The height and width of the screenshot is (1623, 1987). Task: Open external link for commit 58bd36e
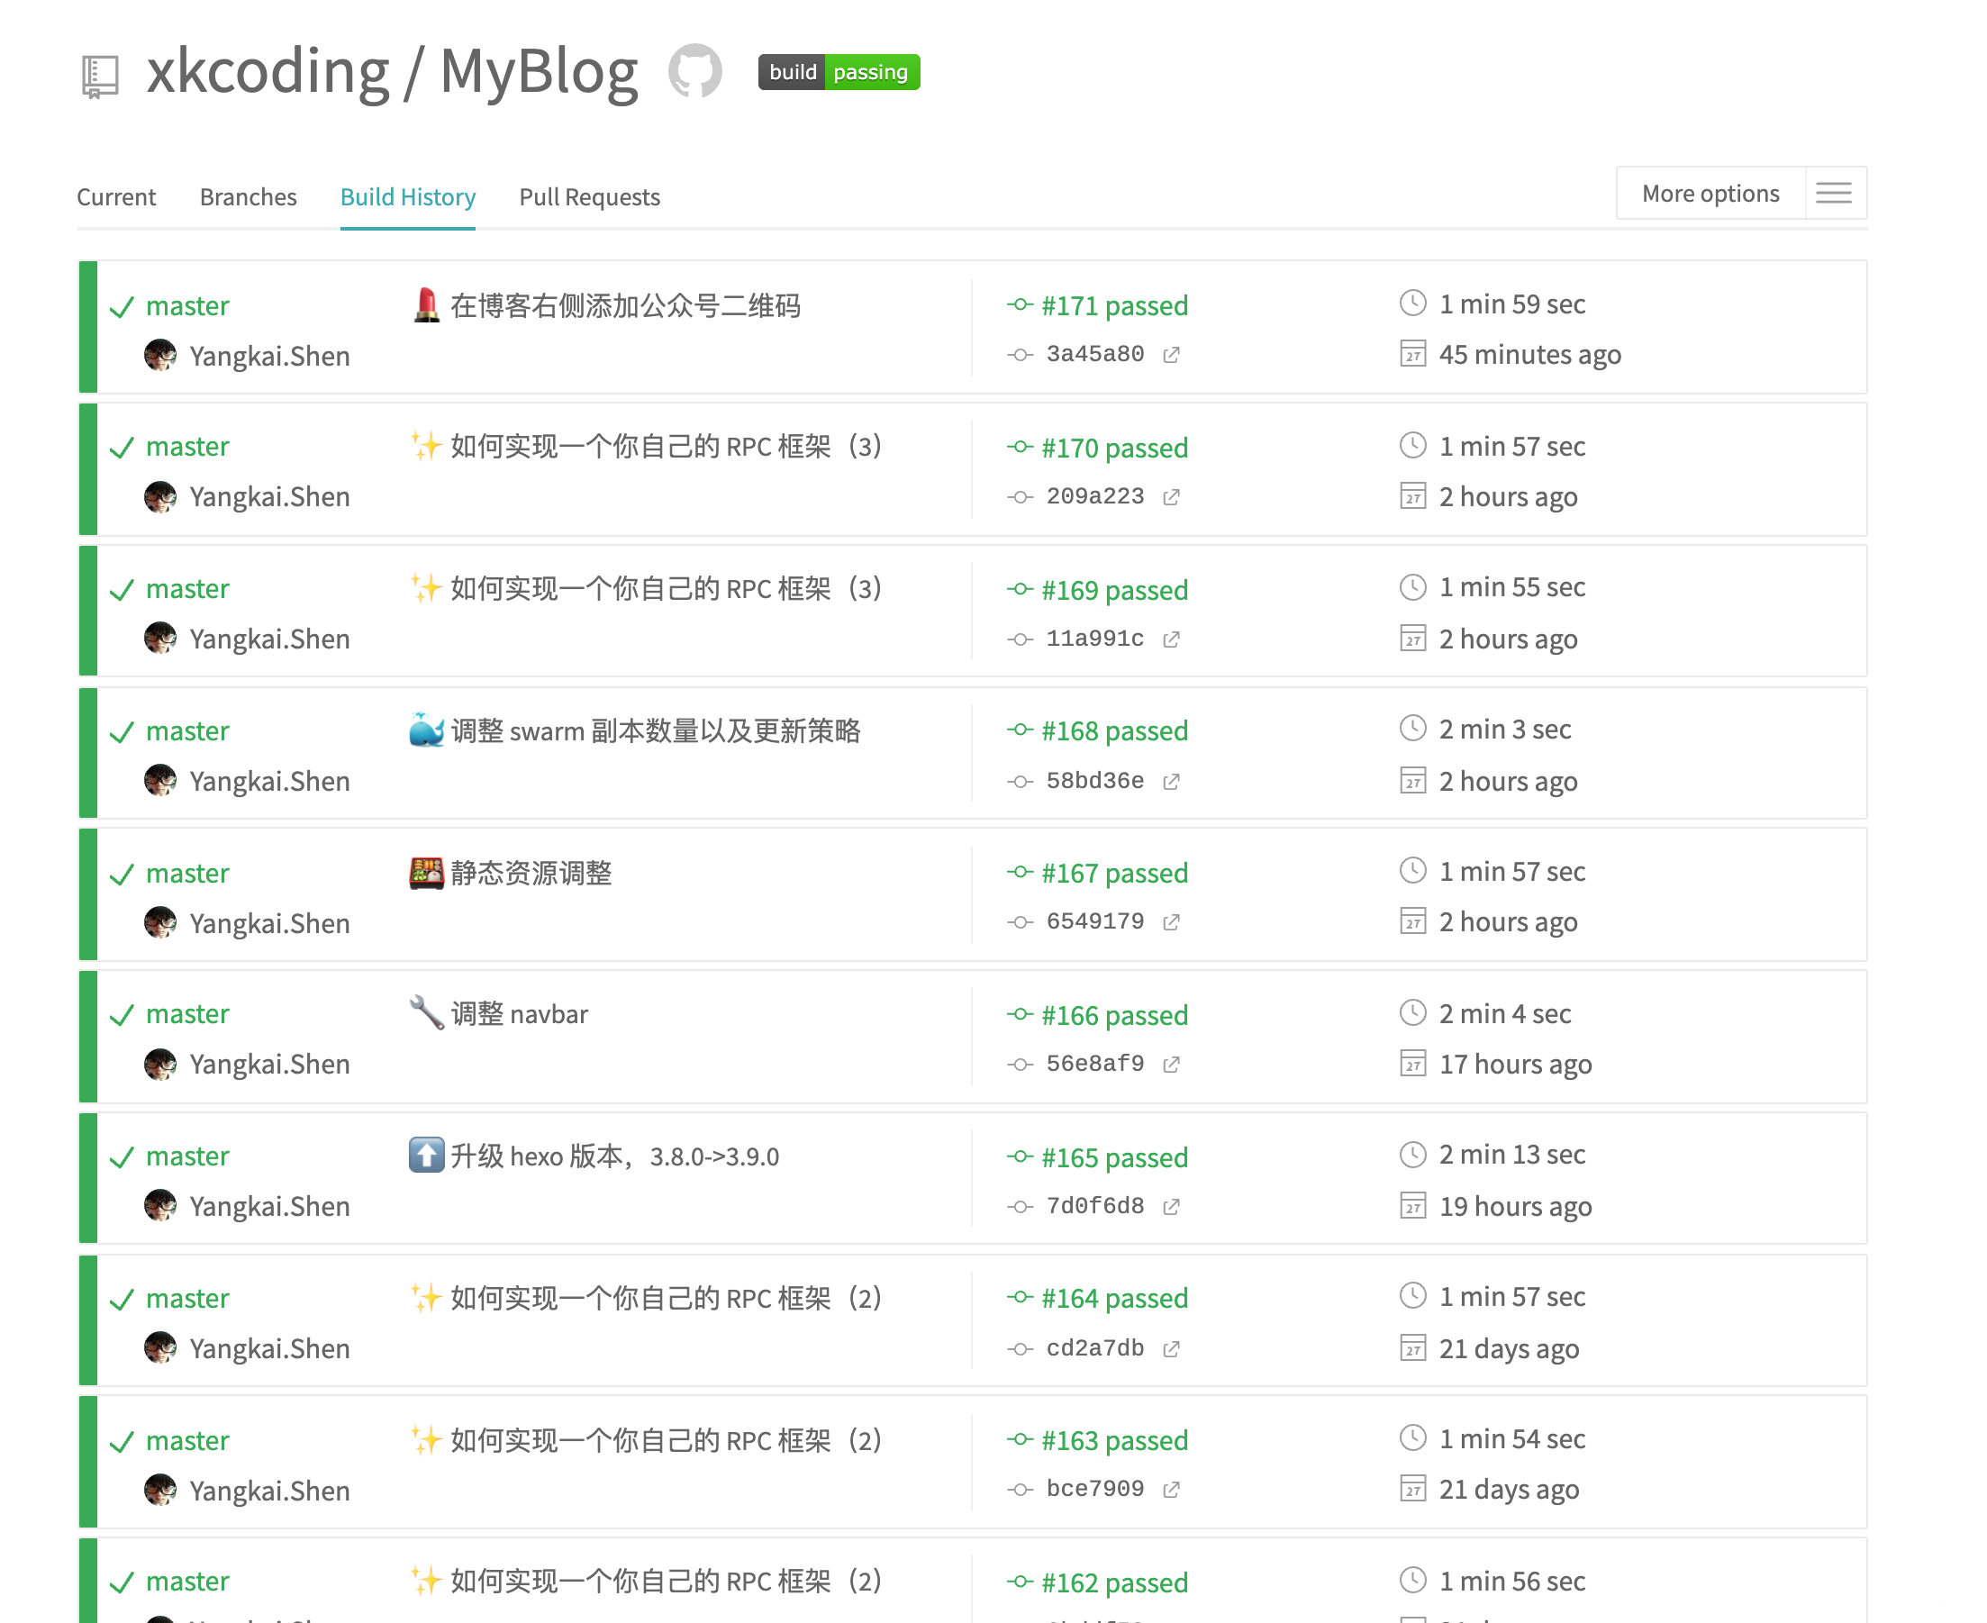1171,782
